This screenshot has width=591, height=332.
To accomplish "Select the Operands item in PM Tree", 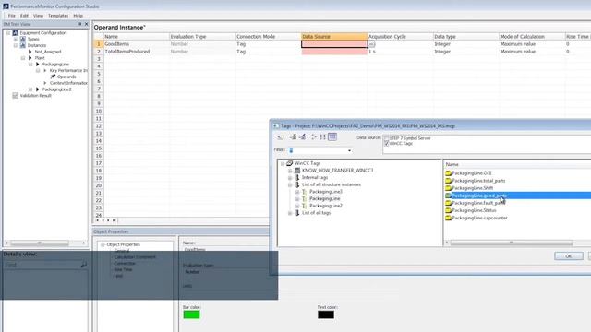I will [x=66, y=77].
